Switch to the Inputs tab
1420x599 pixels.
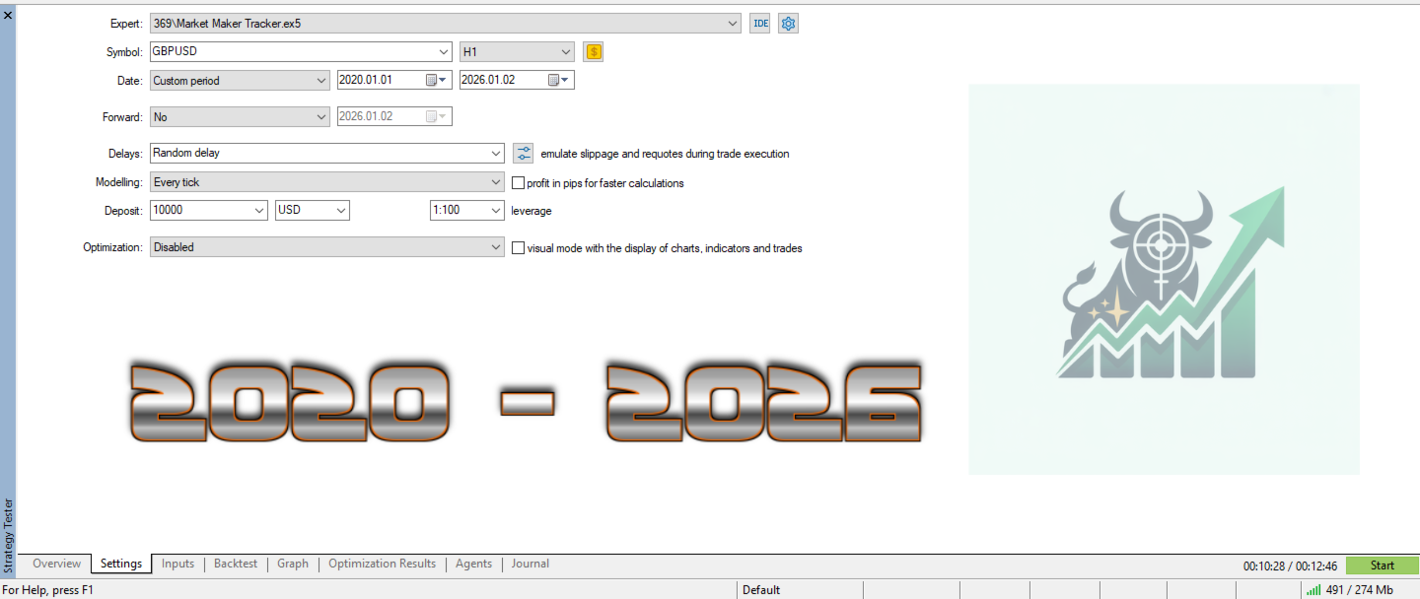(x=177, y=564)
